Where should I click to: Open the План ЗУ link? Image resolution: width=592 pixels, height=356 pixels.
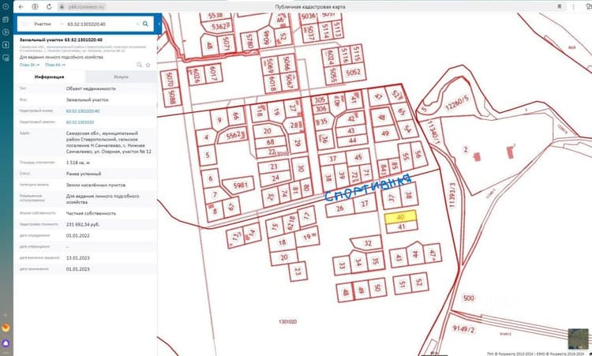point(29,65)
